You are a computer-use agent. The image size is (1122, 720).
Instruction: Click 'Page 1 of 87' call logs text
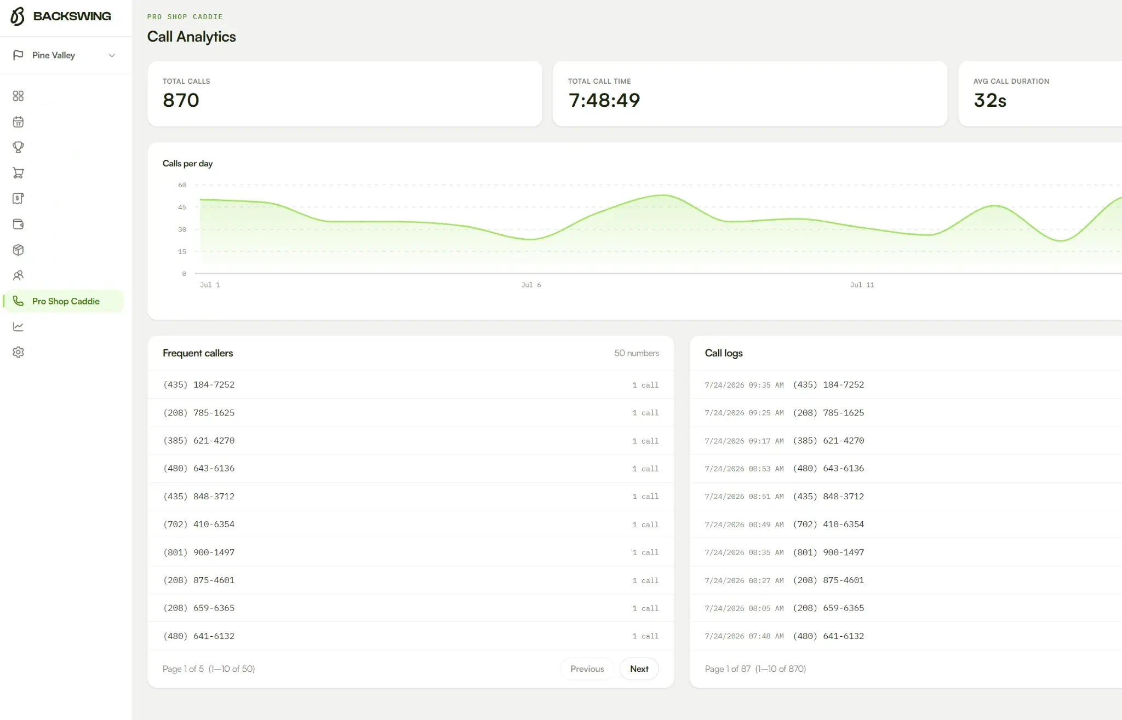point(728,669)
